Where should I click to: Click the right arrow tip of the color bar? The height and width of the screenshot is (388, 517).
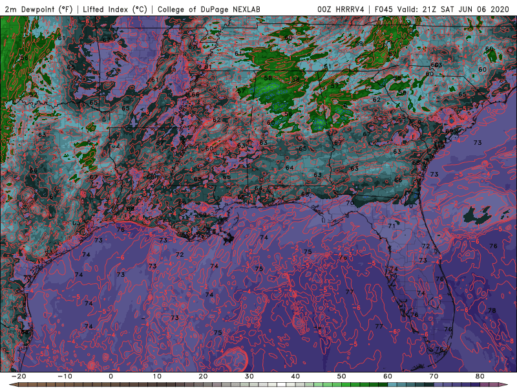pos(505,385)
